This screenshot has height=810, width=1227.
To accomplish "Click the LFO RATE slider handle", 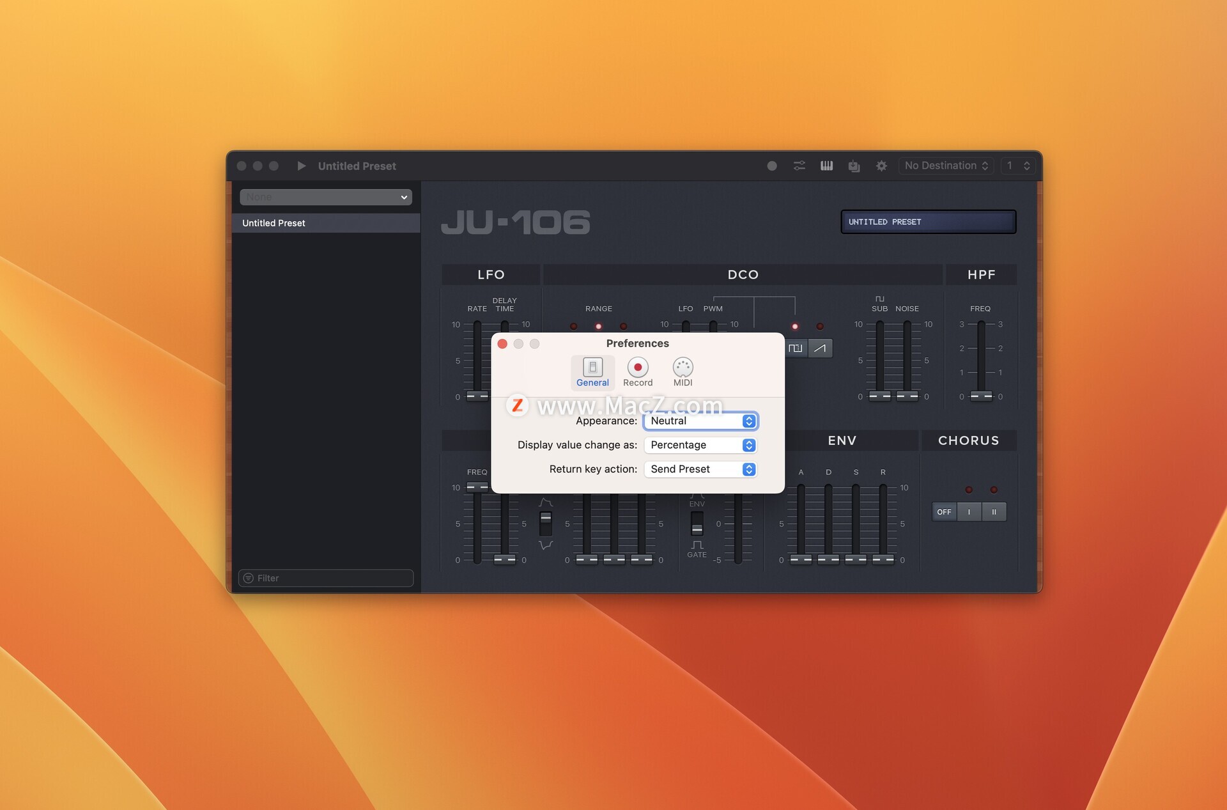I will point(477,396).
